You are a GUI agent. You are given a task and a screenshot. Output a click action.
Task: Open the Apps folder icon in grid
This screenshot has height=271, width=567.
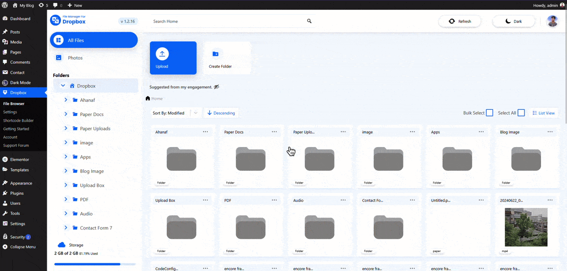pos(457,159)
